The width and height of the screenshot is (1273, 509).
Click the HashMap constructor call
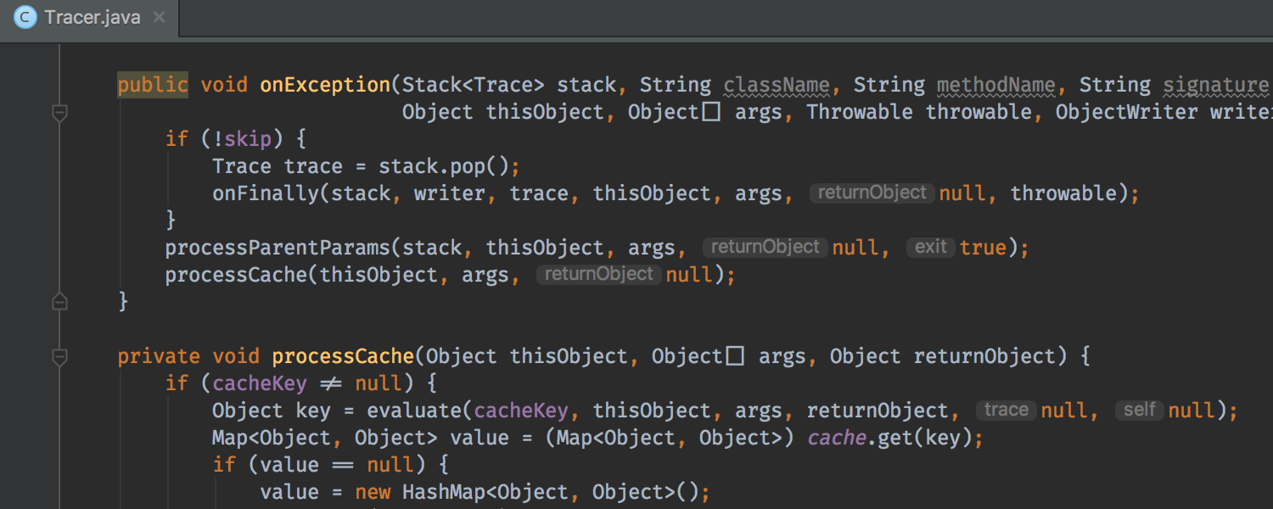(550, 492)
